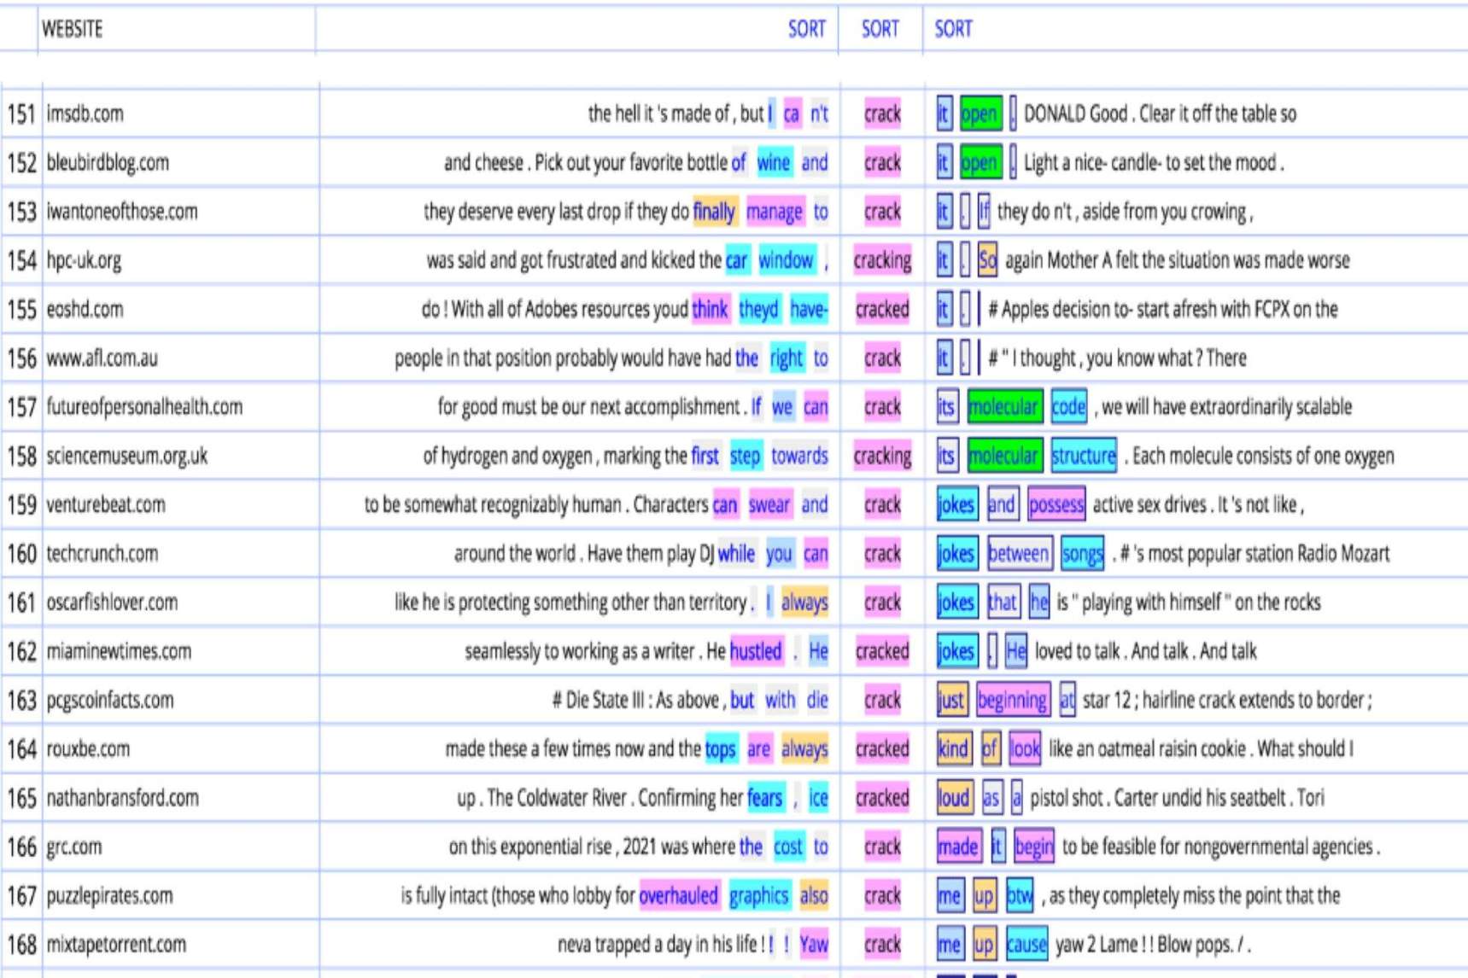Select the techcrunch.com website link

(x=102, y=554)
